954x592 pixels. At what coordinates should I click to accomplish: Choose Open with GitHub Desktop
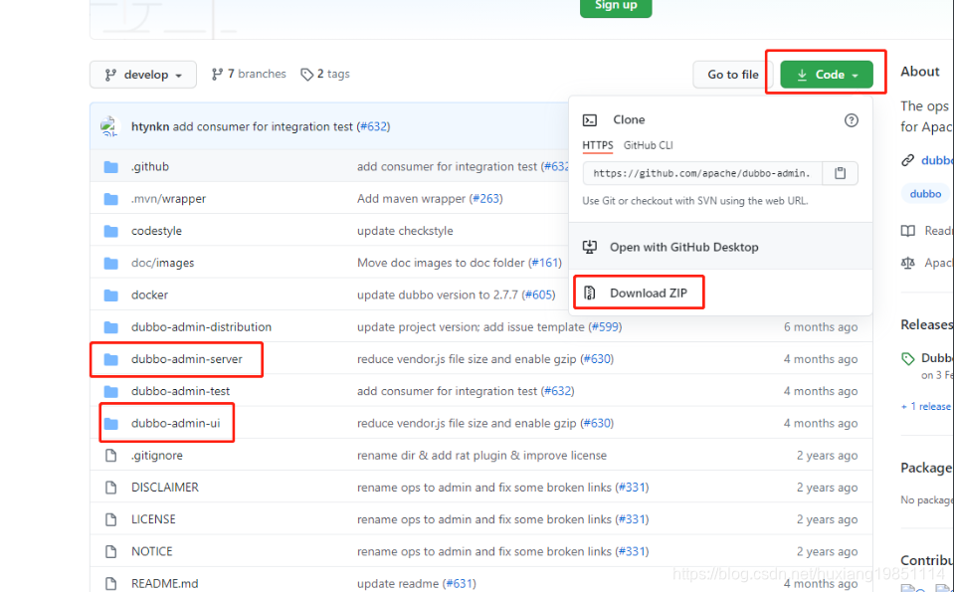click(721, 247)
